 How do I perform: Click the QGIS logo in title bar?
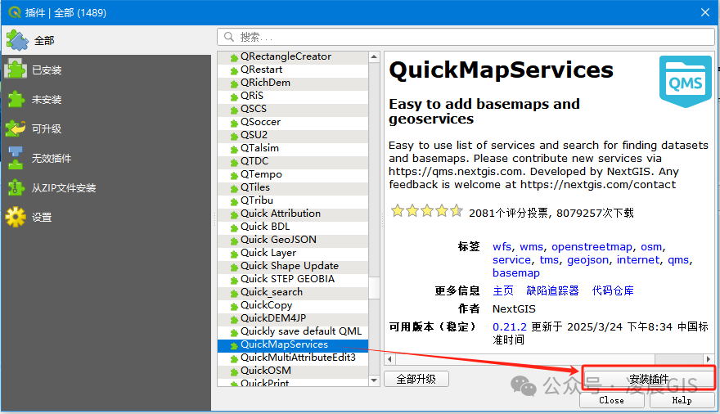pos(14,12)
